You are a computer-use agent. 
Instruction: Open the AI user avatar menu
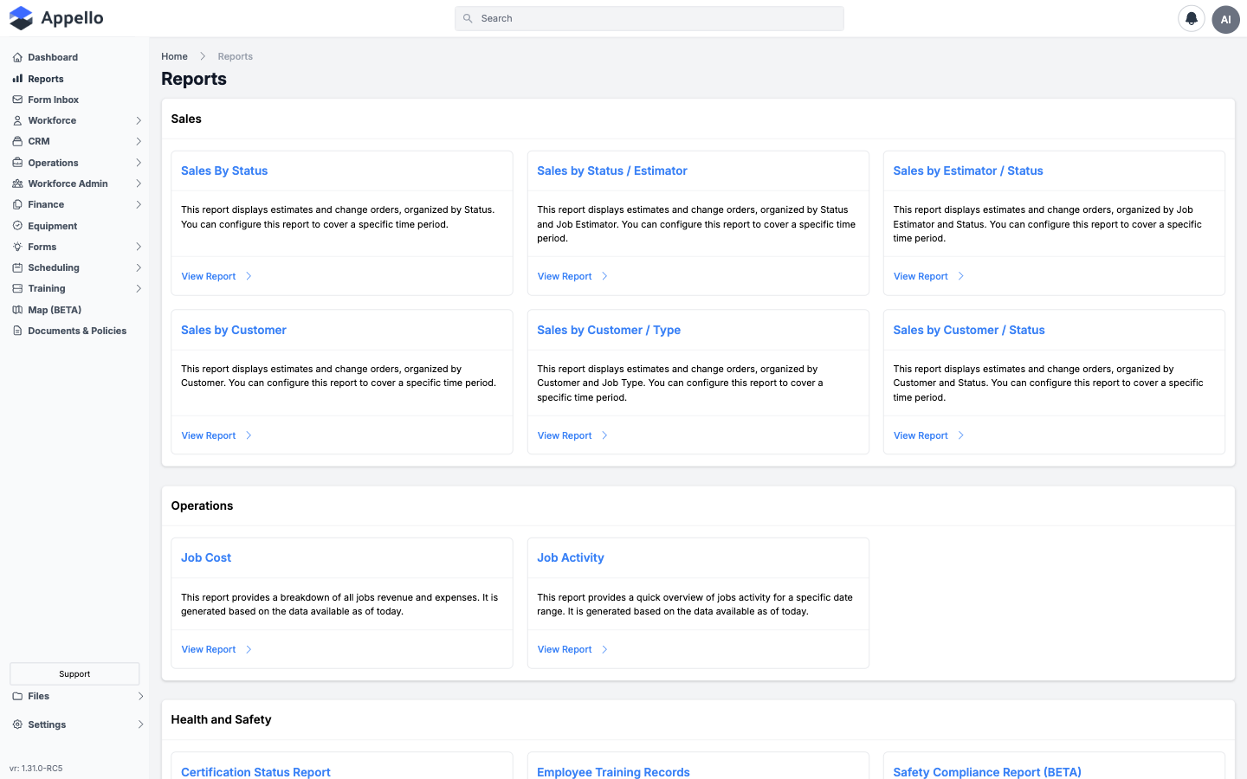1225,19
